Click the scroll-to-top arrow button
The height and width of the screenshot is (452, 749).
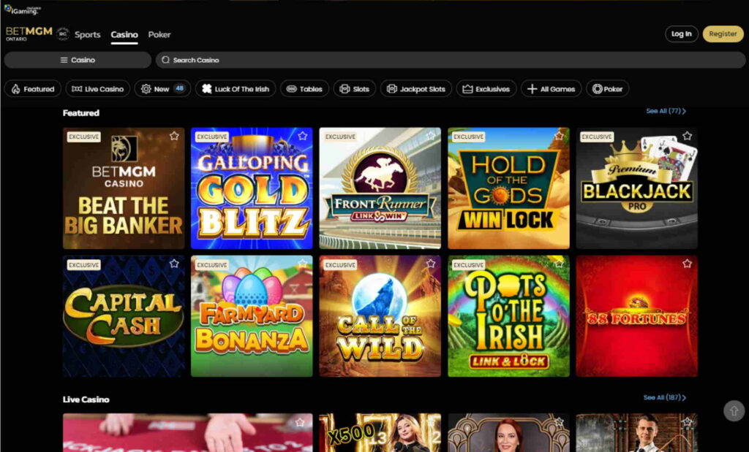pos(734,410)
